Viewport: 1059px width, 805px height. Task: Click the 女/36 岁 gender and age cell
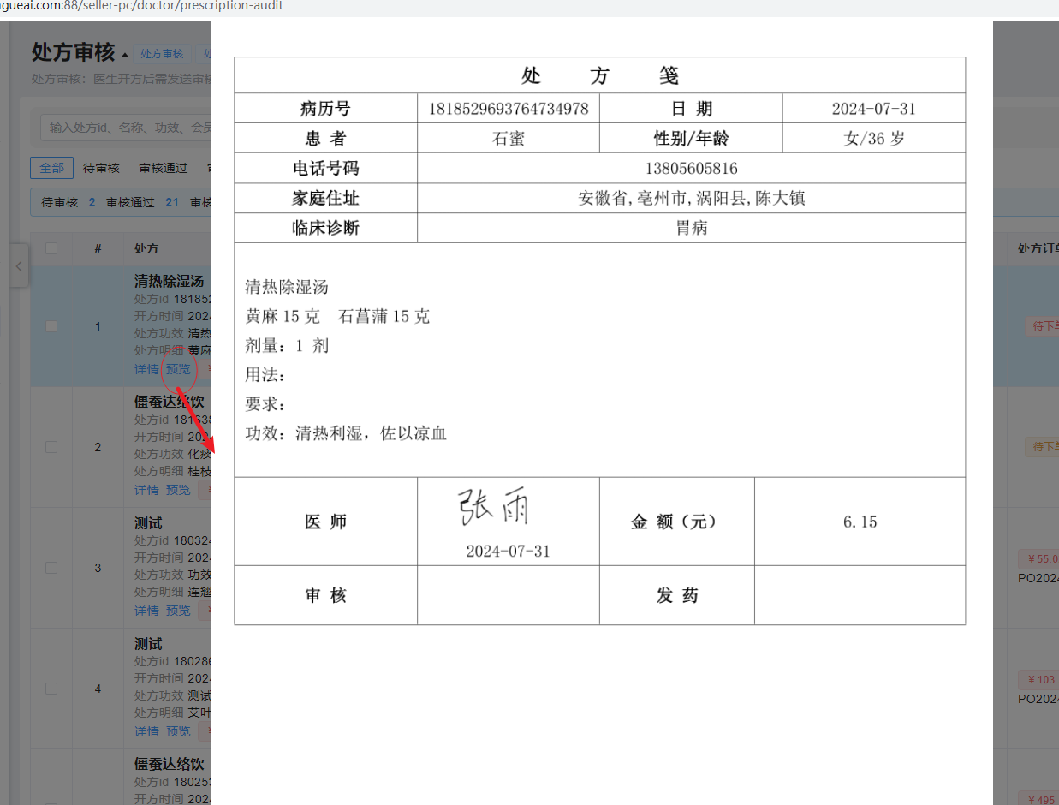click(874, 139)
